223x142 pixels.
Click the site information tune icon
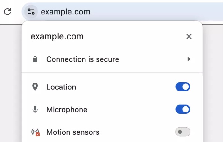(31, 12)
